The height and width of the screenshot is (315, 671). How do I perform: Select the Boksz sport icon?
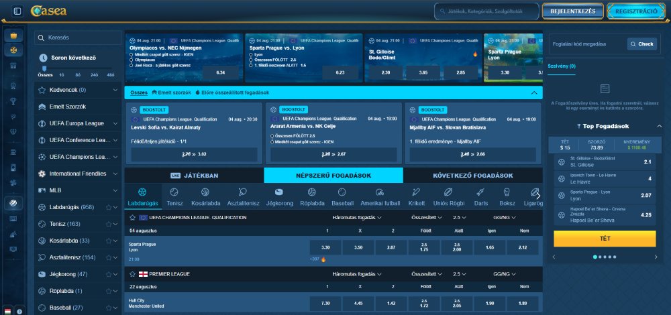[507, 196]
